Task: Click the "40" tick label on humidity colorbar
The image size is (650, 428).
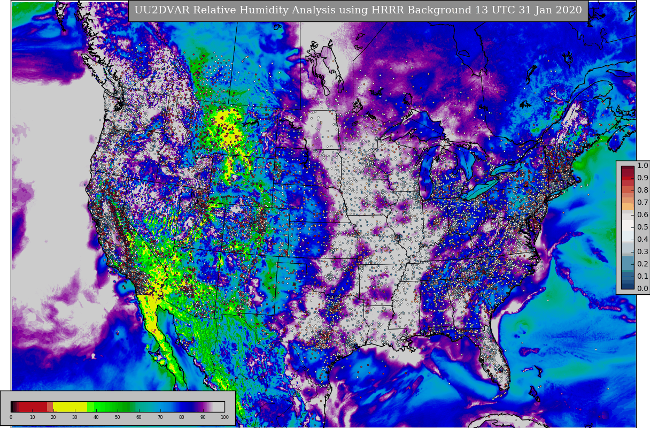Action: 96,417
